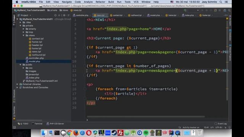This screenshot has height=137, width=244.
Task: Select MyBand_YouTubeVersie01.iml file
Action: point(40,81)
